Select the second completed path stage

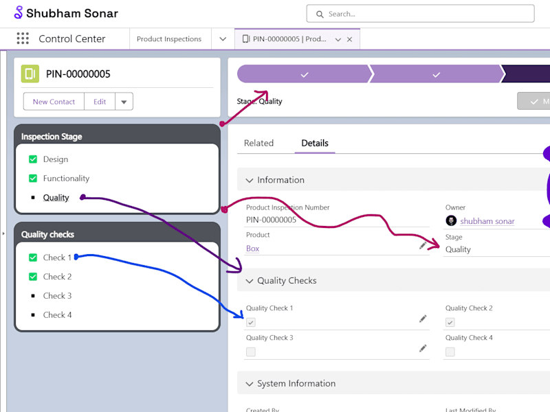click(436, 74)
